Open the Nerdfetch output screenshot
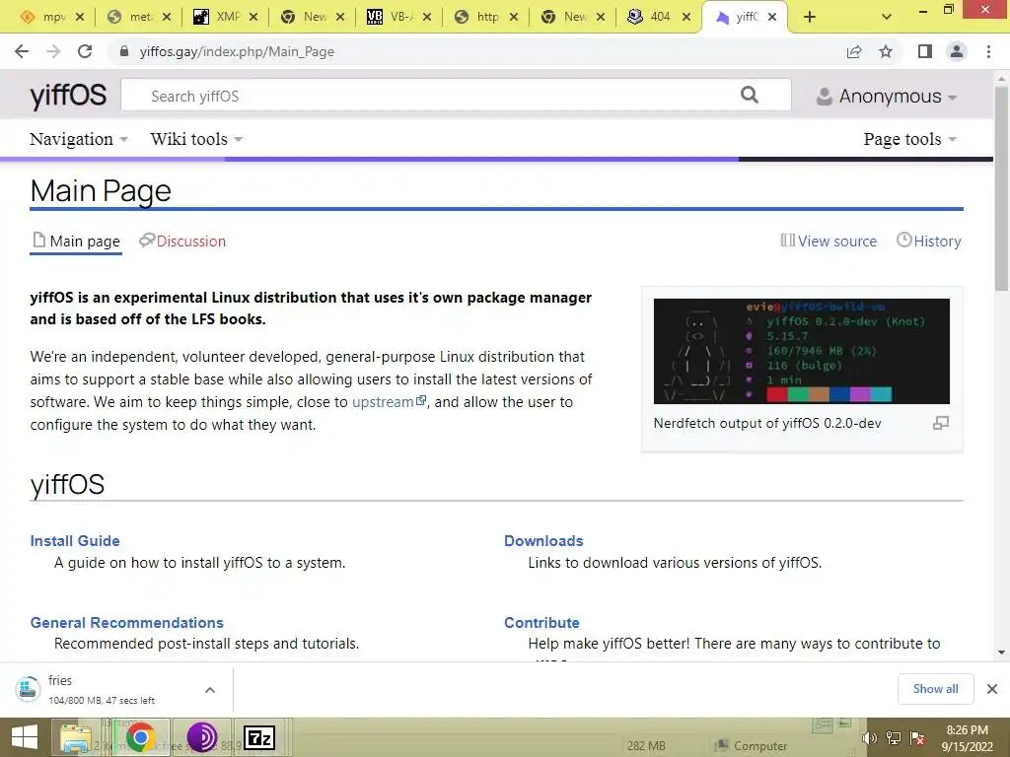Viewport: 1010px width, 757px height. [801, 351]
